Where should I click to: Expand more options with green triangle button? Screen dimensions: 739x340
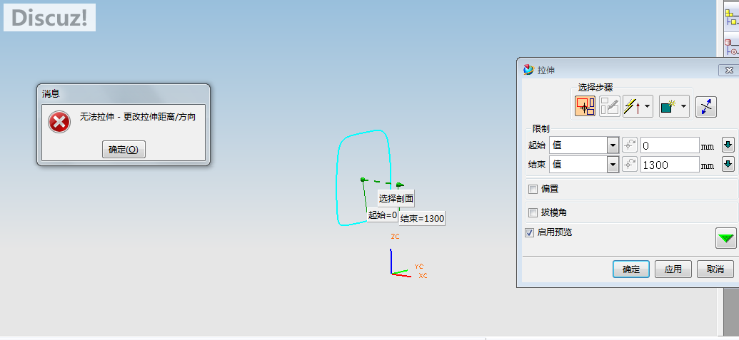(726, 238)
